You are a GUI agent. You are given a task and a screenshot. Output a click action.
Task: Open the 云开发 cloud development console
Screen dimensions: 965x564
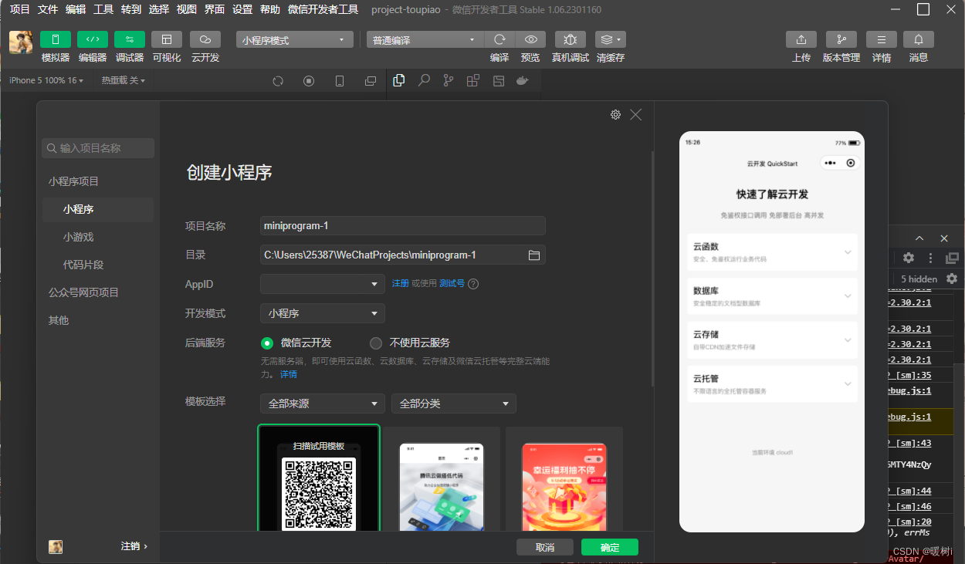pos(205,39)
